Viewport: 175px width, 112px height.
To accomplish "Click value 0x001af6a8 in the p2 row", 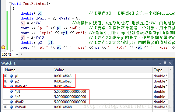I will (63, 81).
